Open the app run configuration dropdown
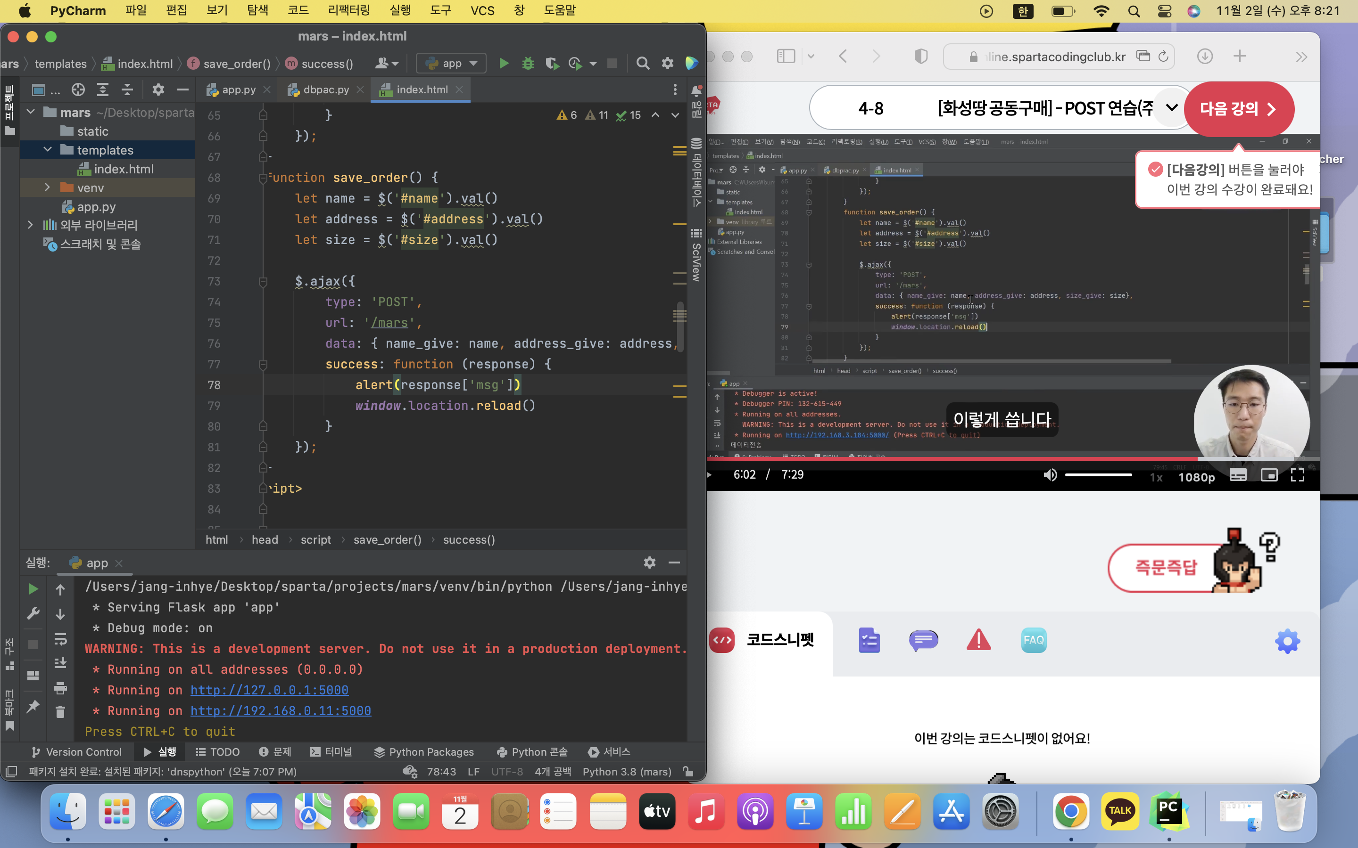Image resolution: width=1358 pixels, height=848 pixels. tap(451, 64)
